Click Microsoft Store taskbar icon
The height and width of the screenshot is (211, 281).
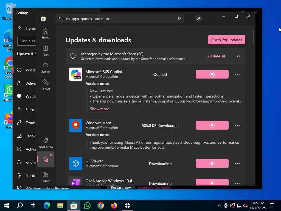click(x=74, y=206)
